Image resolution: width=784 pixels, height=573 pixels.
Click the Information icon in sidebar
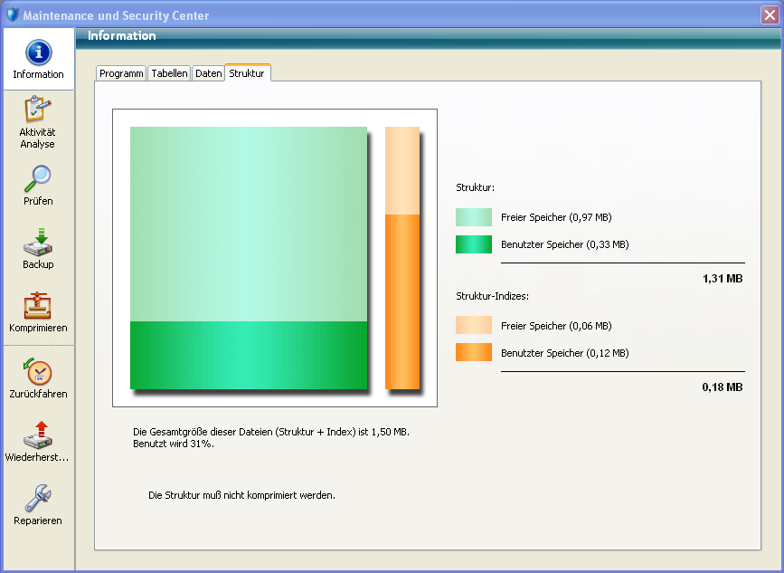click(38, 53)
